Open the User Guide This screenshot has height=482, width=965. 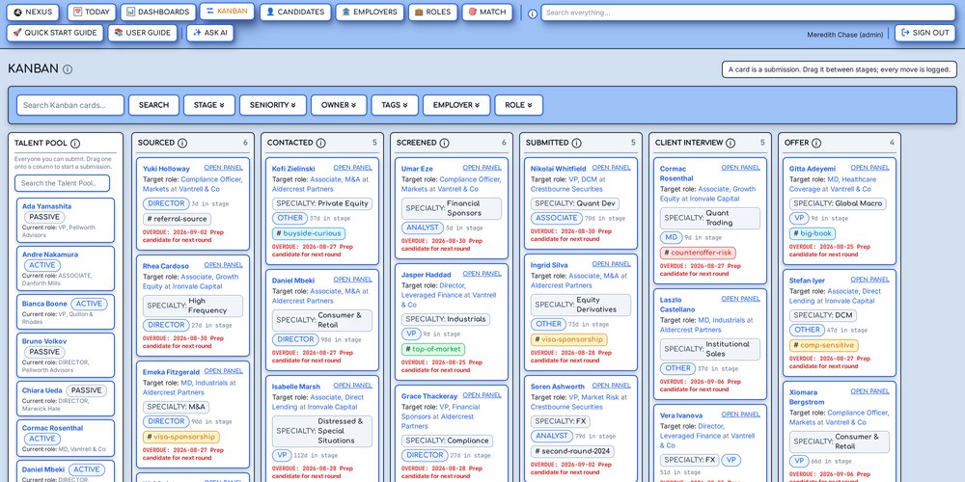(143, 33)
